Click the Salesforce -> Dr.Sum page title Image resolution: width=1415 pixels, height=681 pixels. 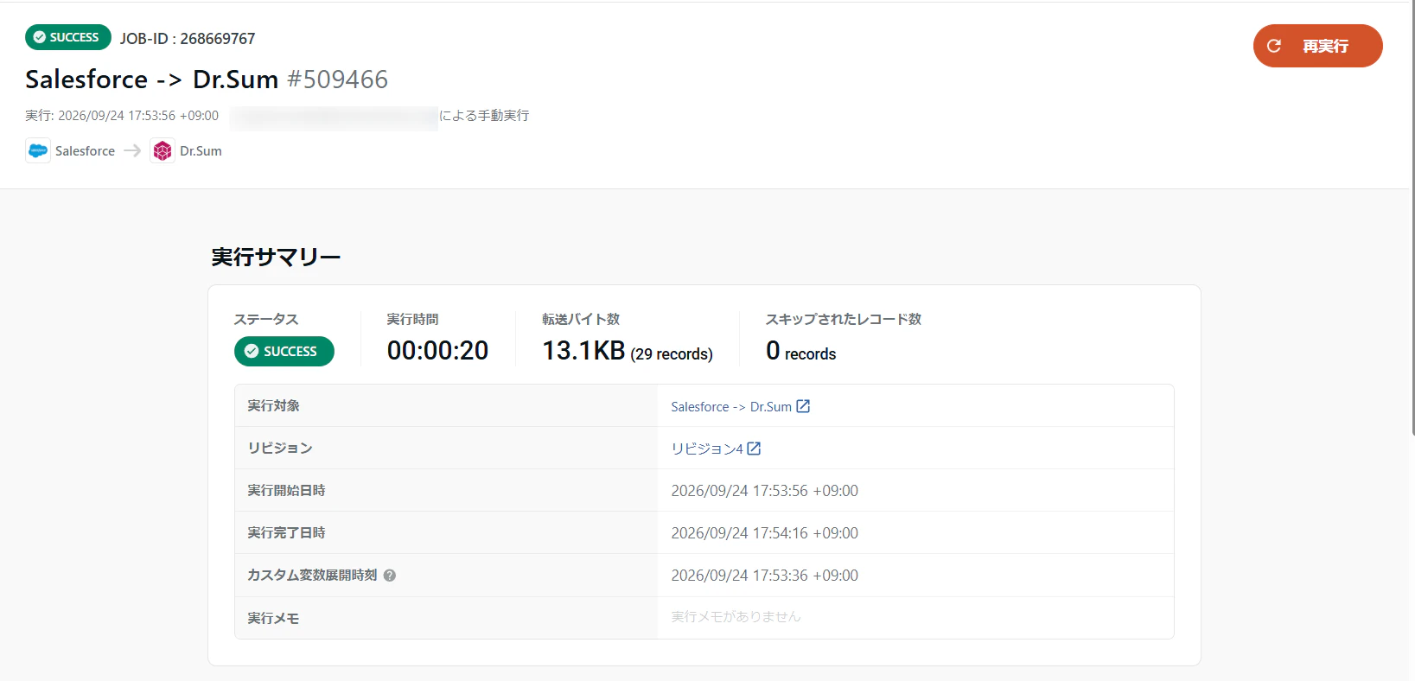[x=152, y=80]
